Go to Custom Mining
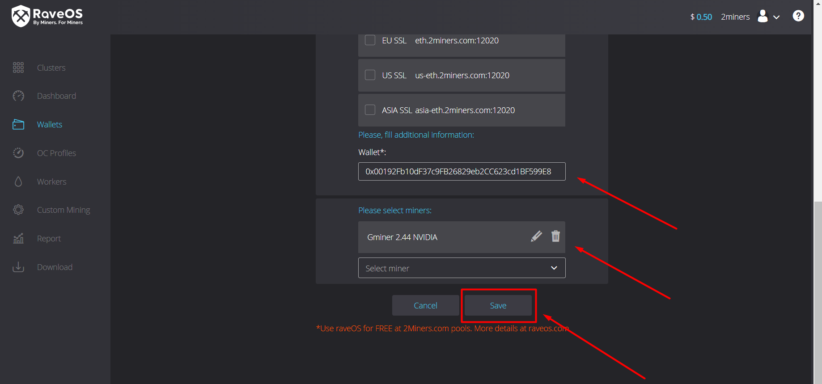Viewport: 822px width, 384px height. [64, 210]
